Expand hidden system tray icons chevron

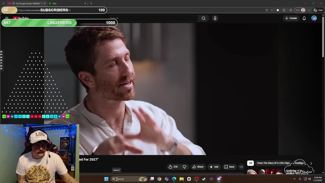pos(295,179)
